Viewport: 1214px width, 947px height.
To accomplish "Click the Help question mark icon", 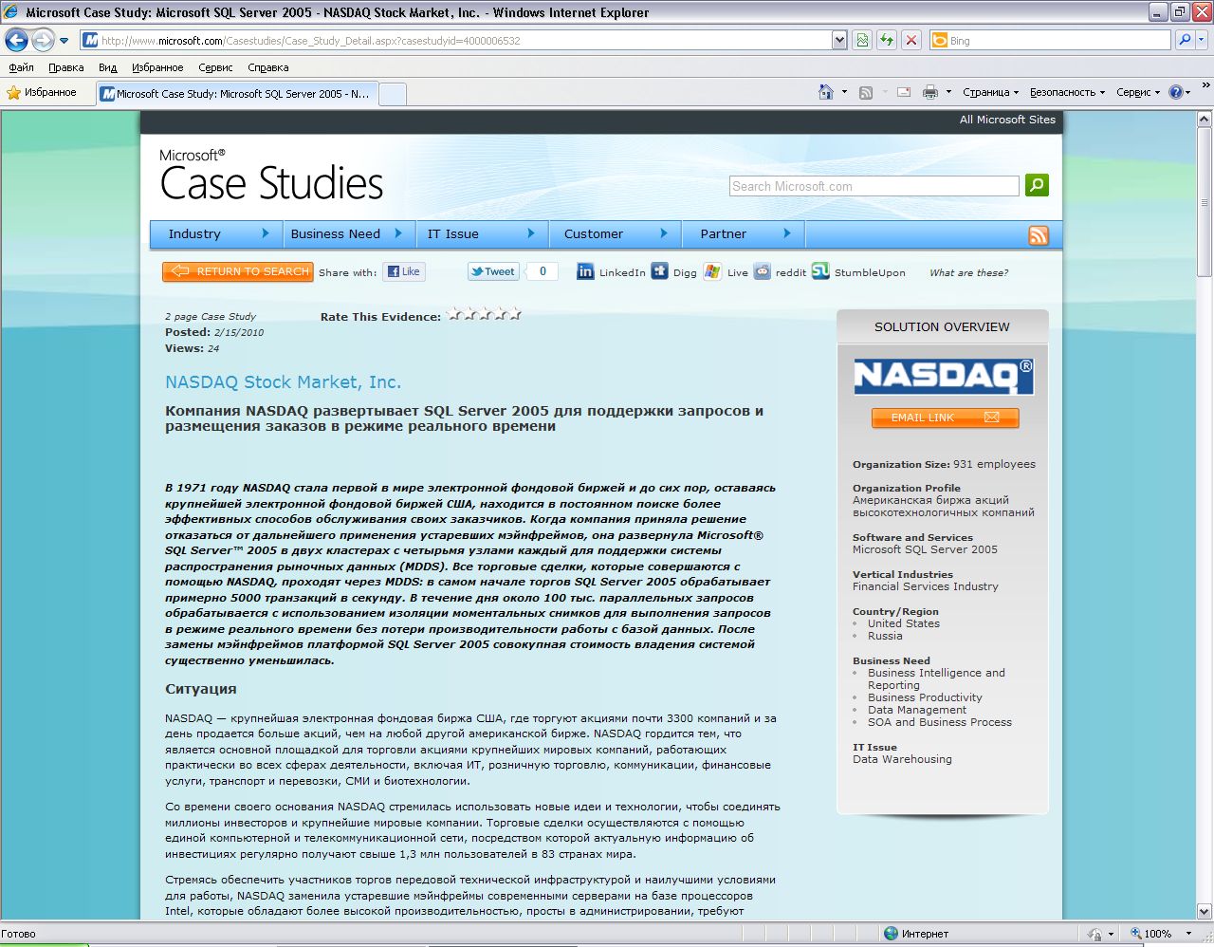I will 1176,92.
